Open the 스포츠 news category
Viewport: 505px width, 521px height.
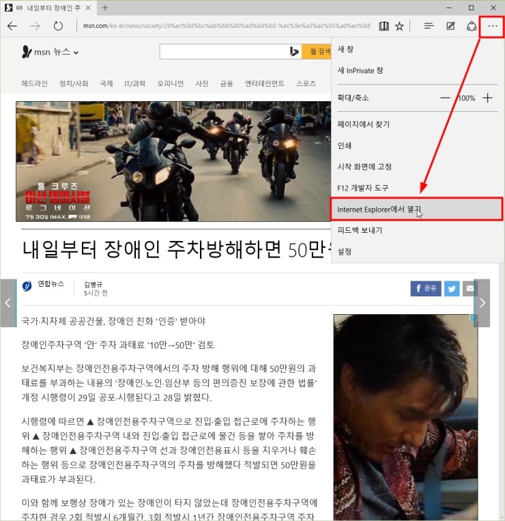tap(306, 83)
